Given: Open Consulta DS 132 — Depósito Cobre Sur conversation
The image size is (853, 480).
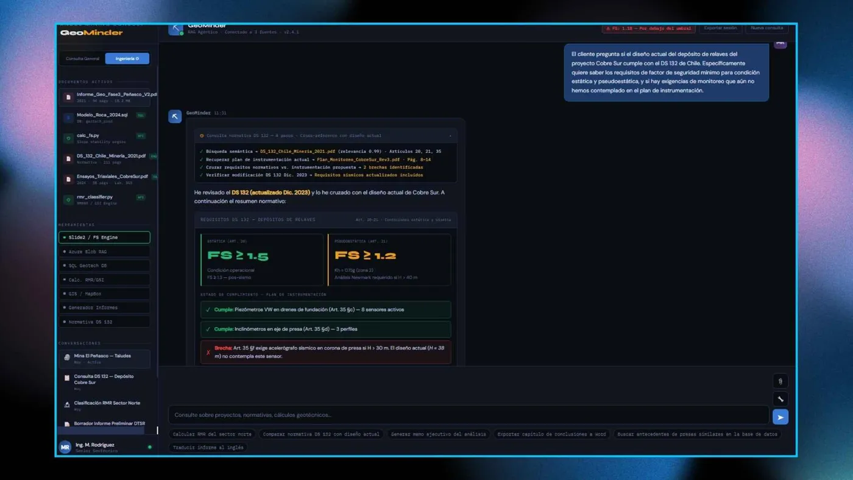Looking at the screenshot, I should pyautogui.click(x=104, y=382).
